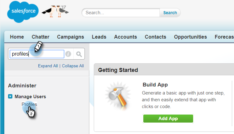Screen dimensions: 234x134
Task: Click the seagulls '17 release logo
Action: 55,11
